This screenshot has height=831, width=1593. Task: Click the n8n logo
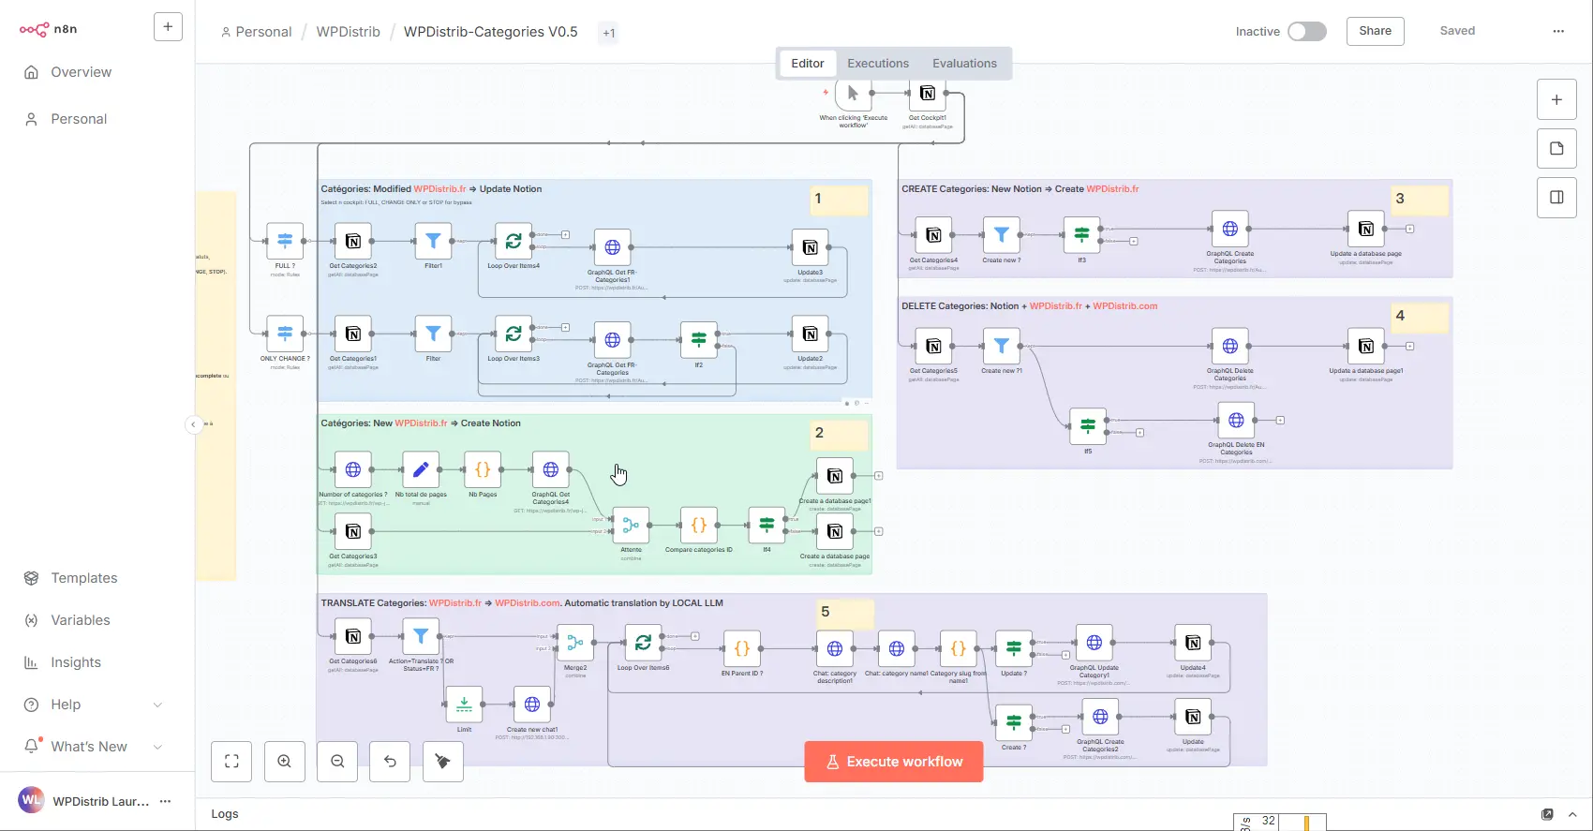click(49, 29)
